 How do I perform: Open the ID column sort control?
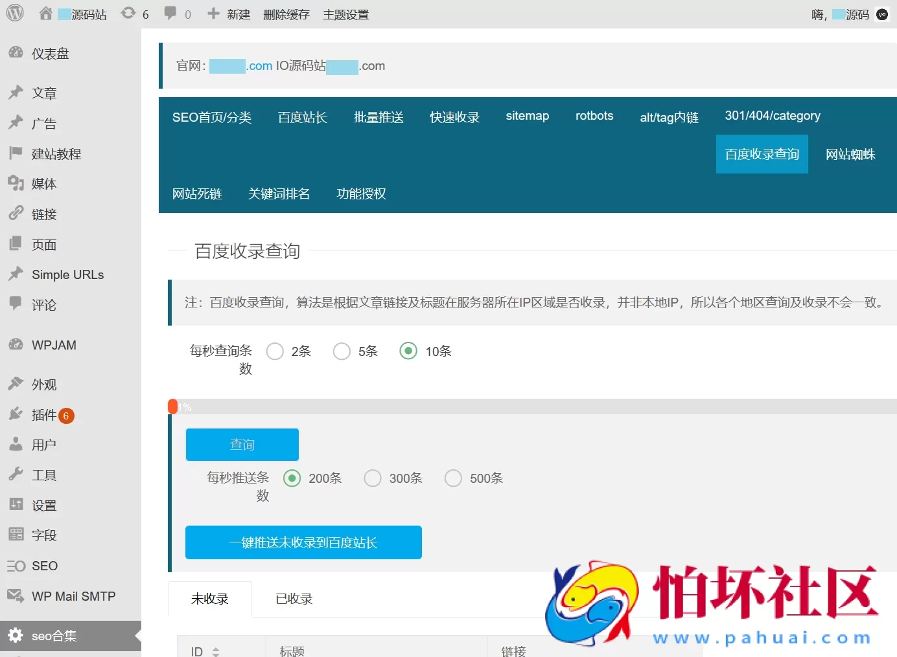pos(216,651)
